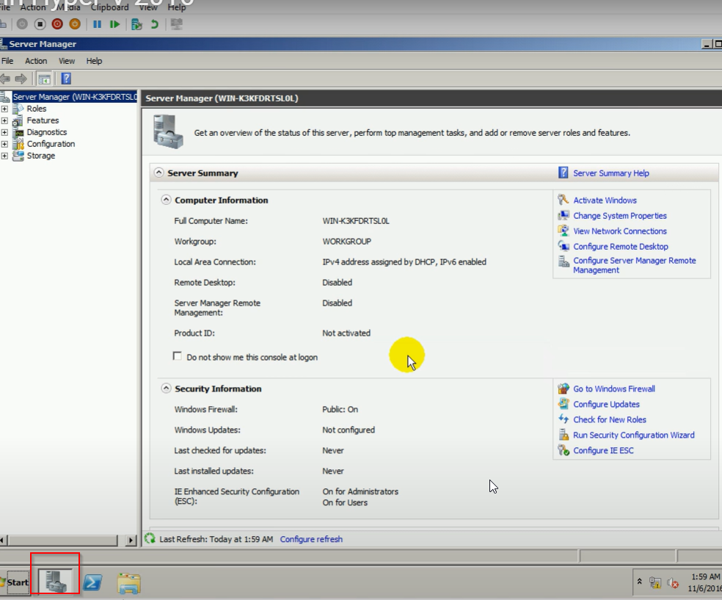This screenshot has width=722, height=600.
Task: Click the WIN-K3KFDRTSL0L computer name value
Action: pos(355,221)
